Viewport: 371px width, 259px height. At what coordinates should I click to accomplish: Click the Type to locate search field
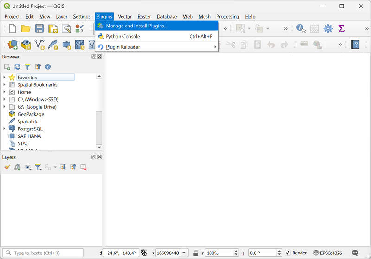coord(43,253)
